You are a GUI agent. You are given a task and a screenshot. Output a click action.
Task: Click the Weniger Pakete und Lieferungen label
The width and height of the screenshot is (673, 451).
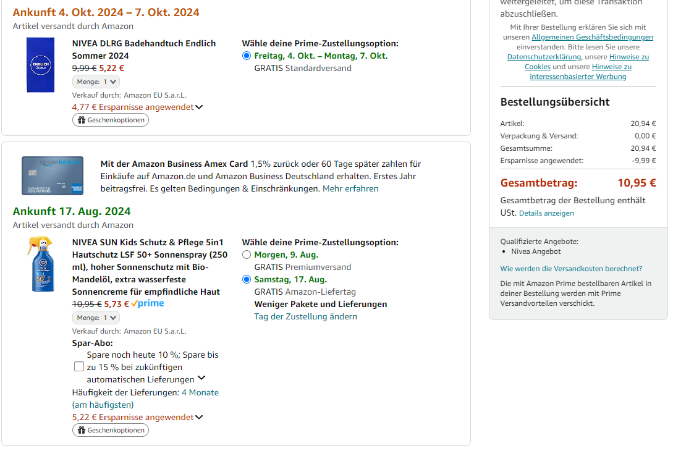tap(321, 304)
